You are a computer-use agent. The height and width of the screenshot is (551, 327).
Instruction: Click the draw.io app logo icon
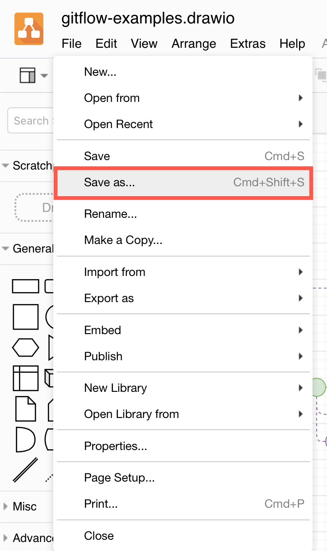[29, 28]
